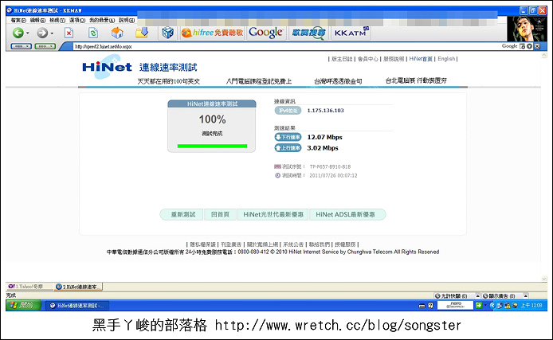Open the 編輯(E) menu

[37, 21]
